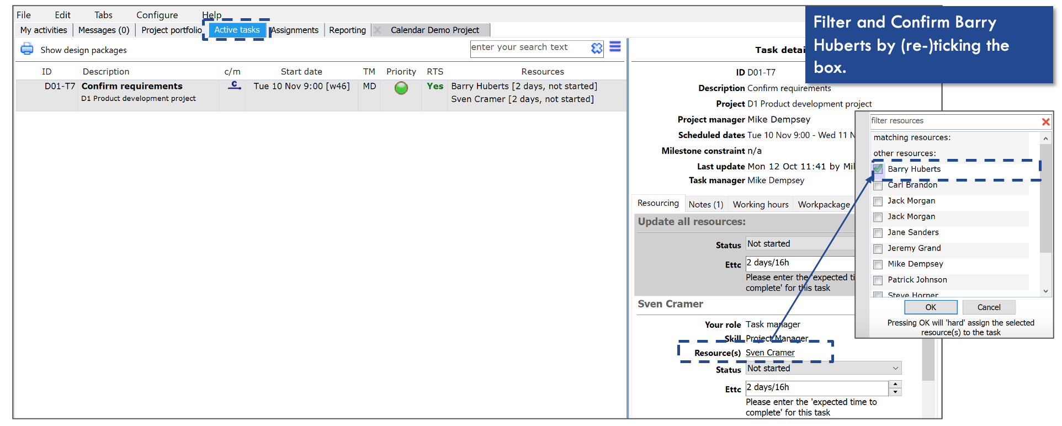The image size is (1062, 426).
Task: Select the Confirm requirements task row
Action: point(321,95)
